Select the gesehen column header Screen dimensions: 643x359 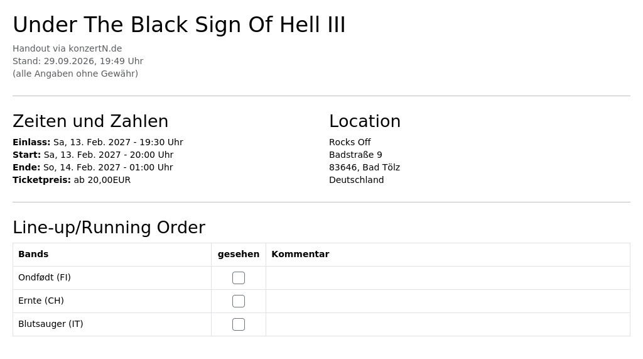[x=238, y=254]
